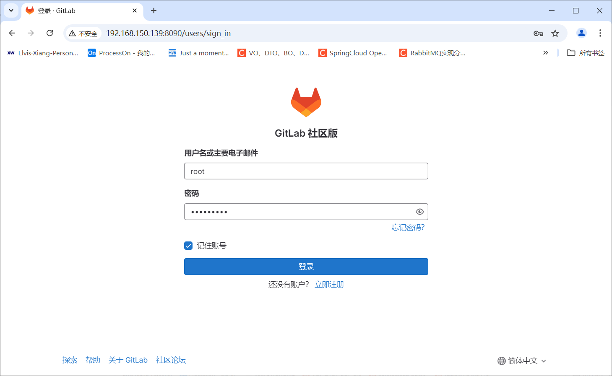612x376 pixels.
Task: Uncheck the 记住账号 checkbox
Action: [188, 246]
